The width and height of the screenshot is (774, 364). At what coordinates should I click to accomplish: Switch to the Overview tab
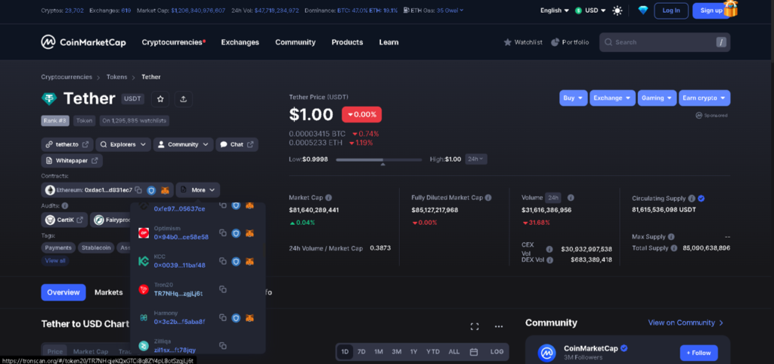pyautogui.click(x=63, y=292)
